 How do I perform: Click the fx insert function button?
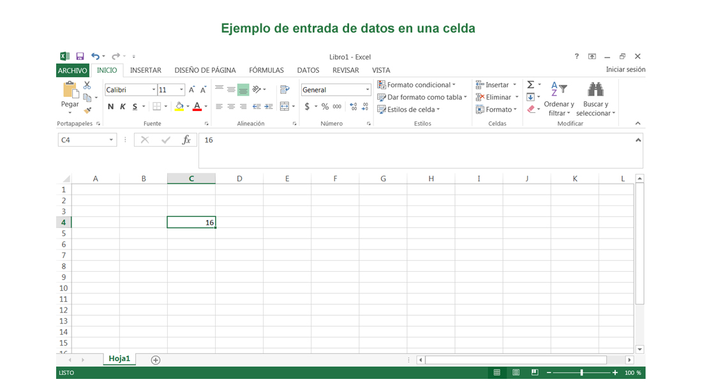186,140
